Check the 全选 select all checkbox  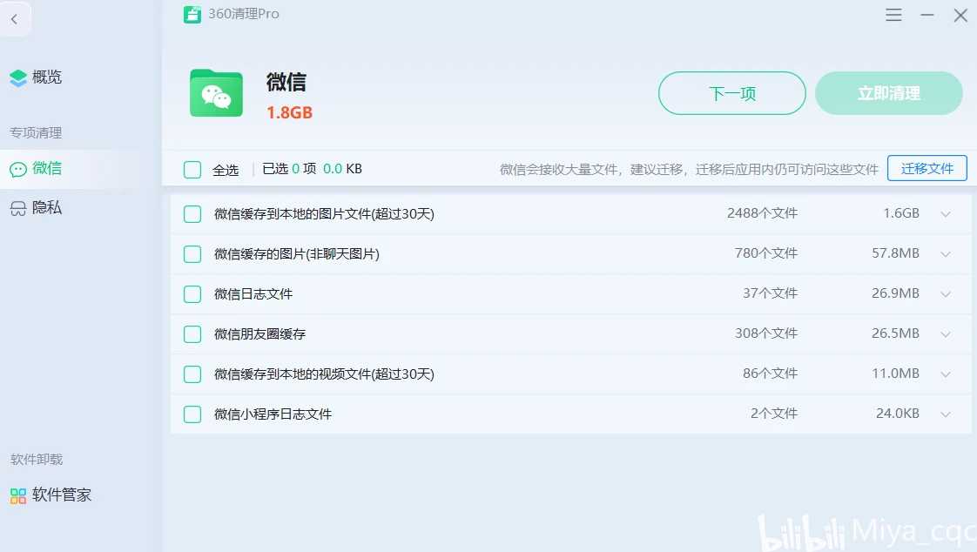coord(192,170)
